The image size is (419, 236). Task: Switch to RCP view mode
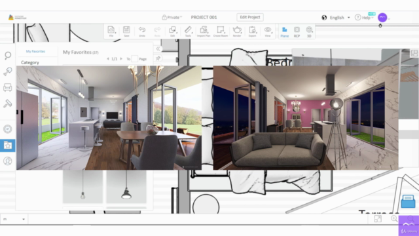tap(297, 32)
